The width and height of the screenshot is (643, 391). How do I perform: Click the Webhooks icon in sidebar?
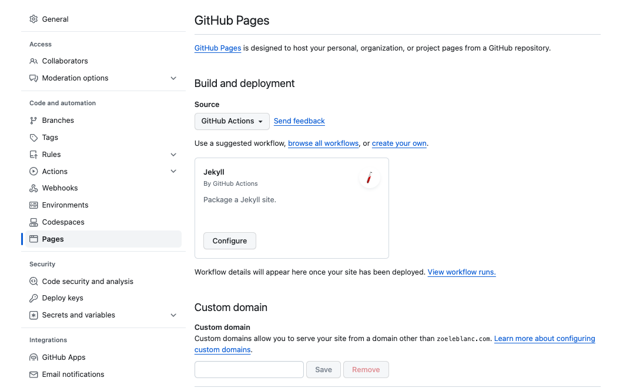tap(34, 188)
